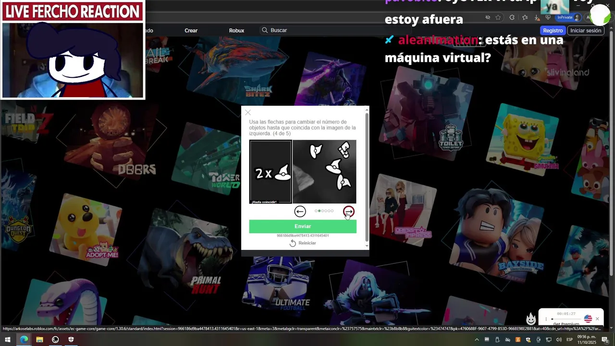
Task: Open Microsoft Edge from the taskbar
Action: (x=24, y=340)
